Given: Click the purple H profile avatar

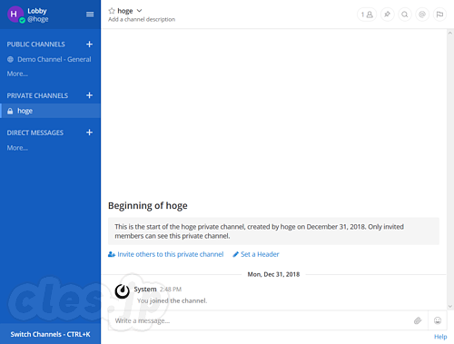Looking at the screenshot, I should click(15, 14).
